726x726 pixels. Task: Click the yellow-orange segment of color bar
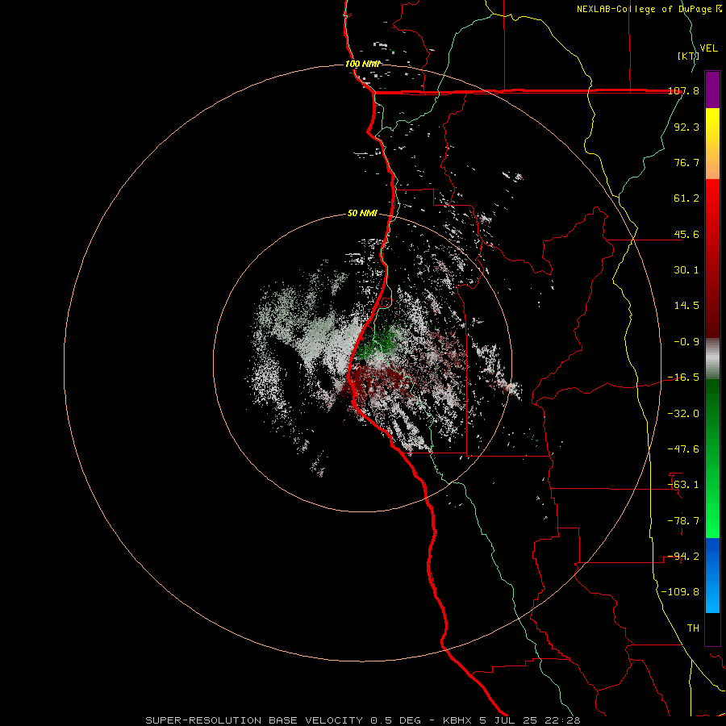712,144
